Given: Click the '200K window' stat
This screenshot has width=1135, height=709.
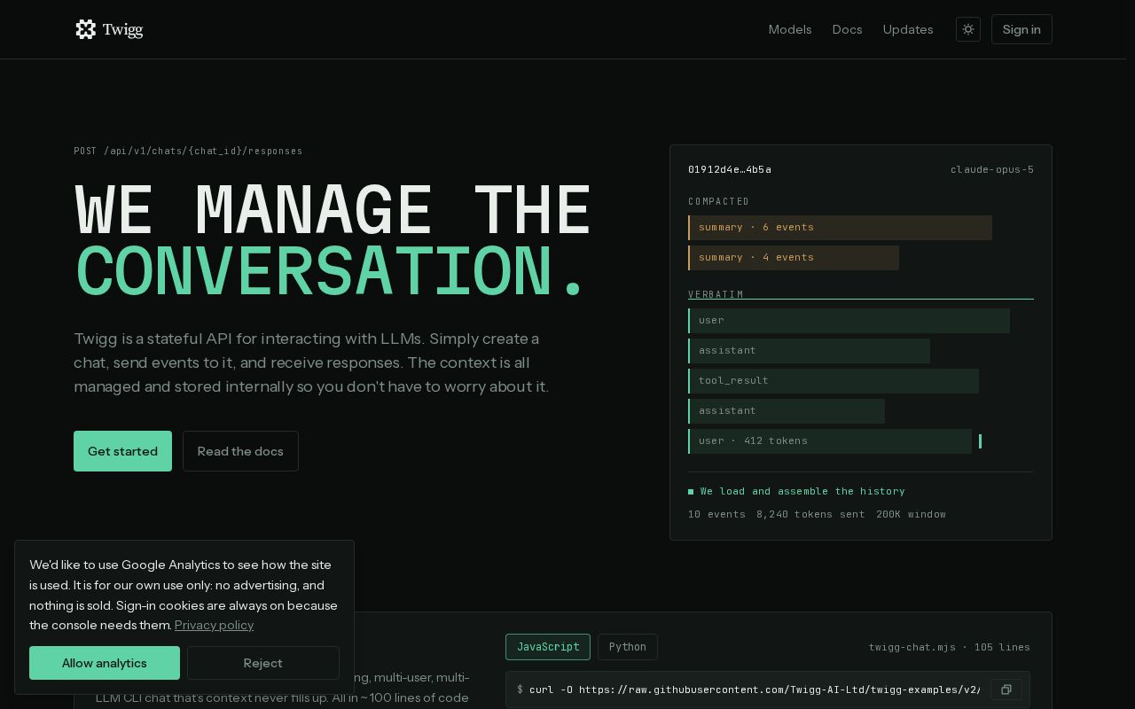Looking at the screenshot, I should (911, 514).
